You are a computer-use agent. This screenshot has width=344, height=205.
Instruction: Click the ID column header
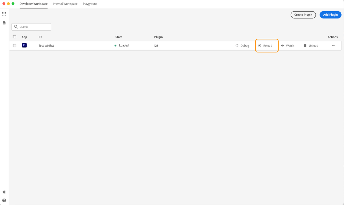(40, 37)
